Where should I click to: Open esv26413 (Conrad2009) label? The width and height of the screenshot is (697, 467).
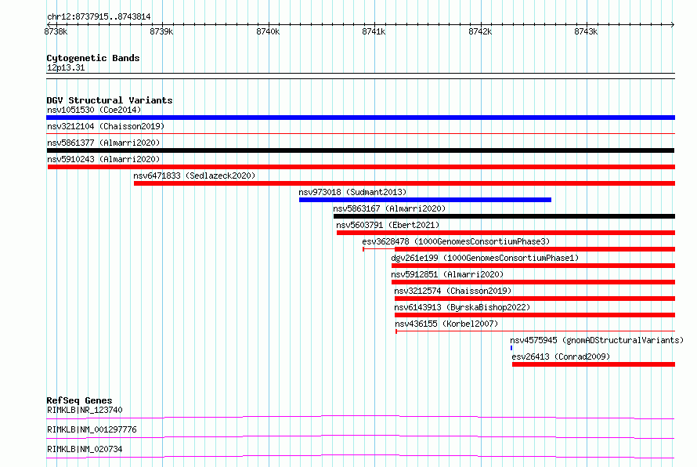coord(561,357)
